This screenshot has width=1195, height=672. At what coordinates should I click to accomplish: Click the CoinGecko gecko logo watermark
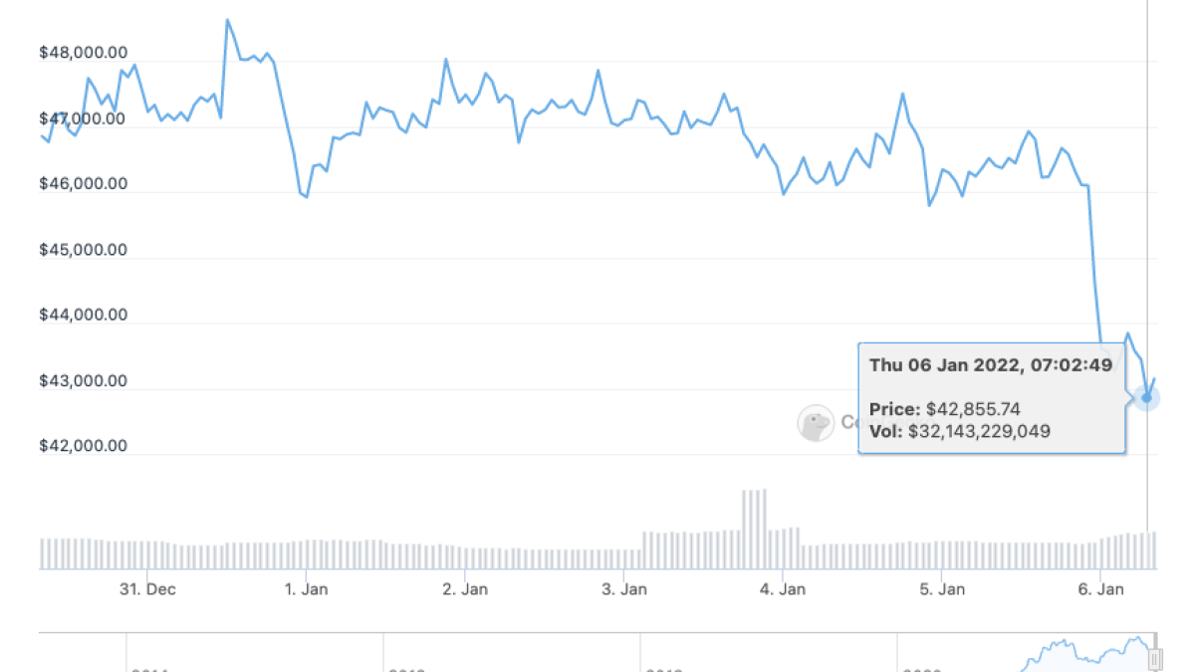[x=816, y=423]
